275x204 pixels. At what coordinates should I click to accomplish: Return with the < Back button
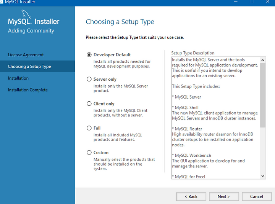(x=191, y=197)
